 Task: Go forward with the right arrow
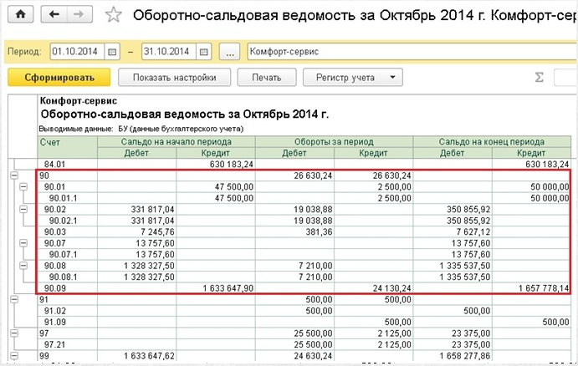[79, 15]
